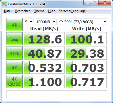Select the 4K write result 0.703
Image resolution: width=113 pixels, height=103 pixels.
[x=86, y=67]
